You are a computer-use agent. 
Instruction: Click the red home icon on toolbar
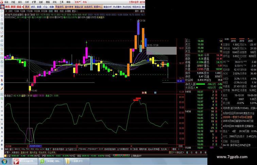coord(2,7)
